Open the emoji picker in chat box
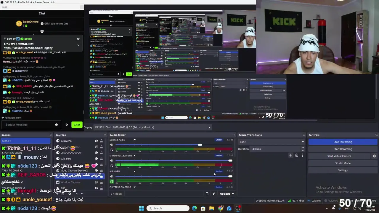 (x=56, y=125)
